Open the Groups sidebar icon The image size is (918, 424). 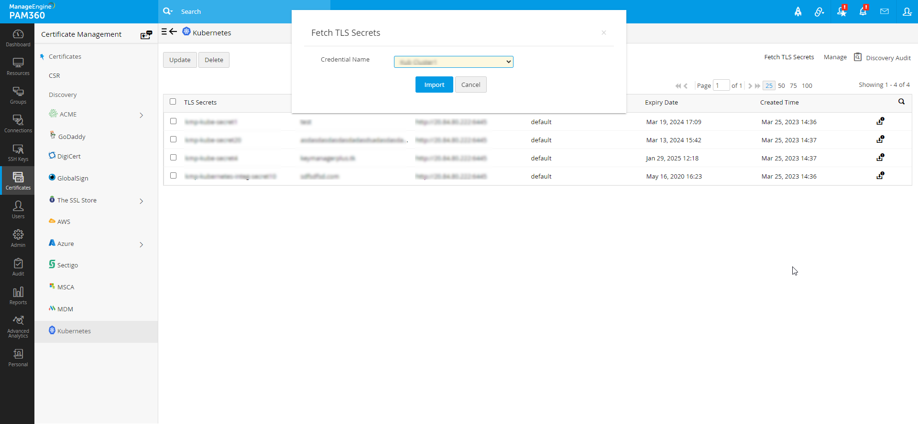coord(18,95)
